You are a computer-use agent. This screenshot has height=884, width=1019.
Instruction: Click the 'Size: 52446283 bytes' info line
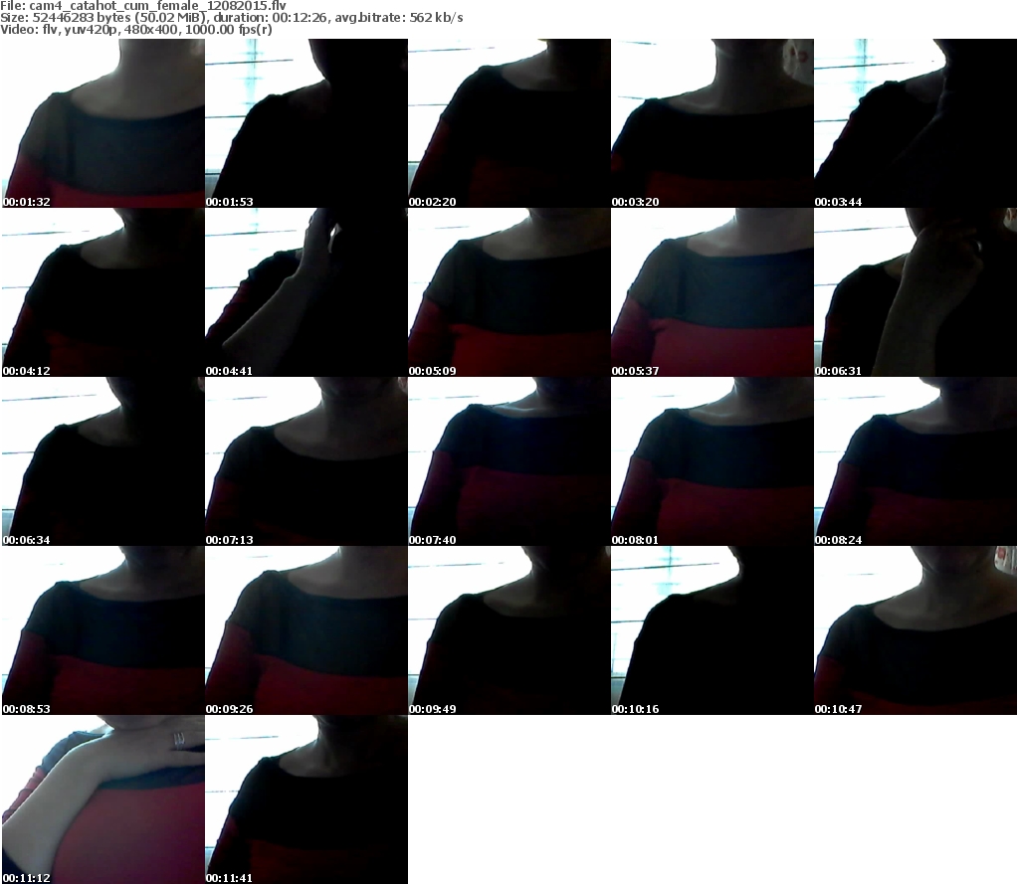tap(231, 18)
